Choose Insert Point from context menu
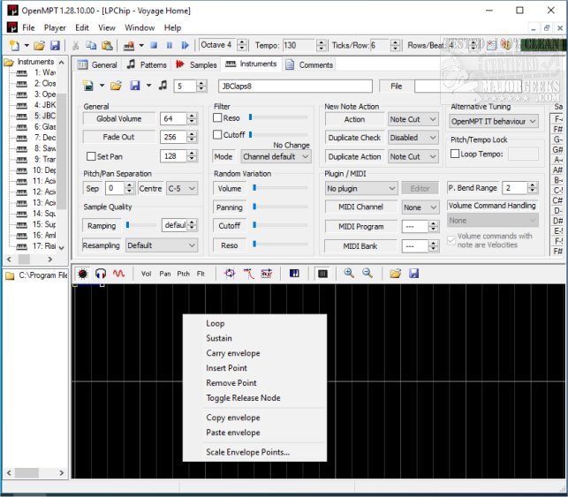Image resolution: width=568 pixels, height=497 pixels. tap(226, 368)
